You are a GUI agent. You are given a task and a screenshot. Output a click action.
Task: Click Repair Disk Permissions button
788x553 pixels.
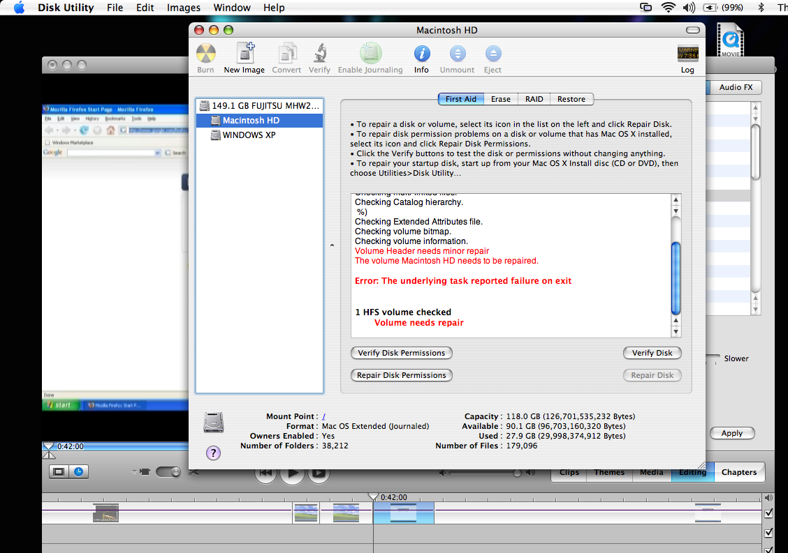[402, 375]
